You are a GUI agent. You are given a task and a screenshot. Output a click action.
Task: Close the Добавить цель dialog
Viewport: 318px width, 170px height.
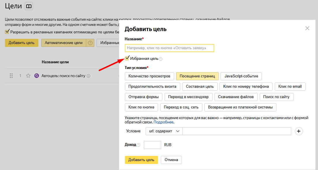click(x=307, y=28)
